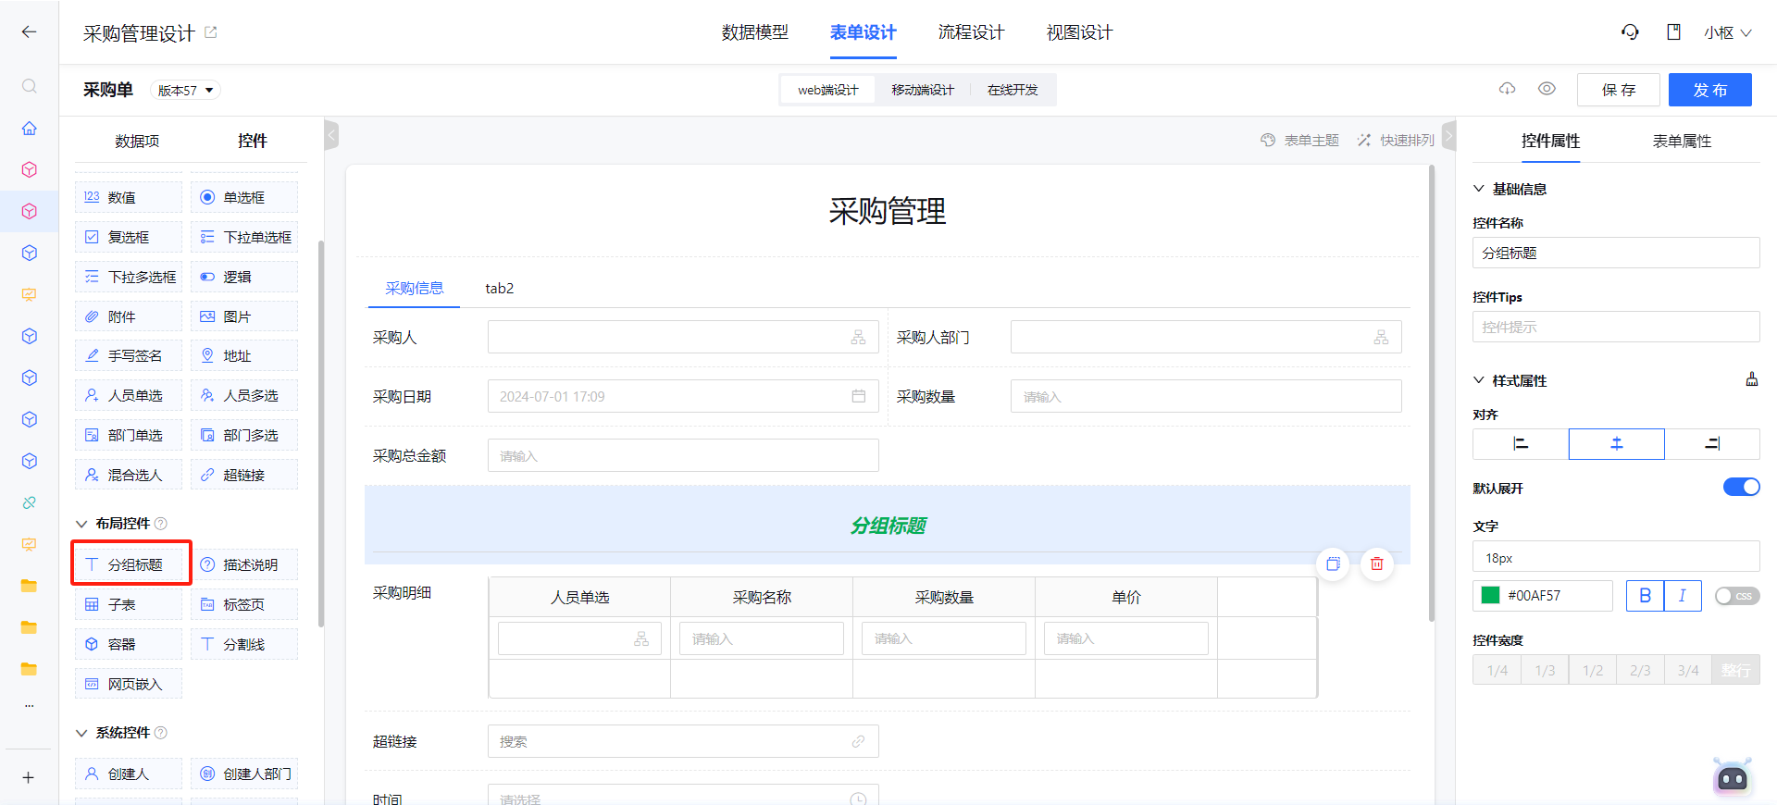1777x805 pixels.
Task: Toggle the CSS switch
Action: point(1736,596)
